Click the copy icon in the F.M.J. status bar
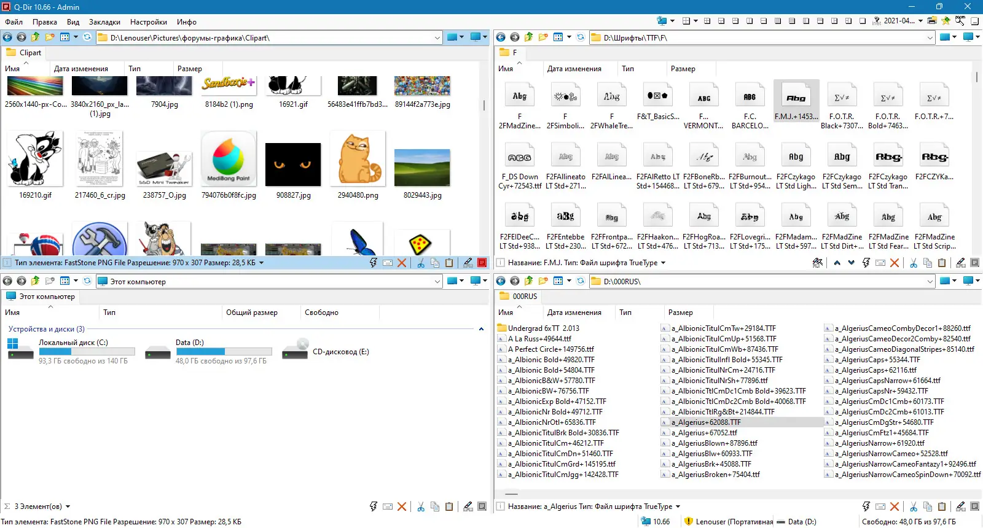The height and width of the screenshot is (528, 983). point(928,263)
